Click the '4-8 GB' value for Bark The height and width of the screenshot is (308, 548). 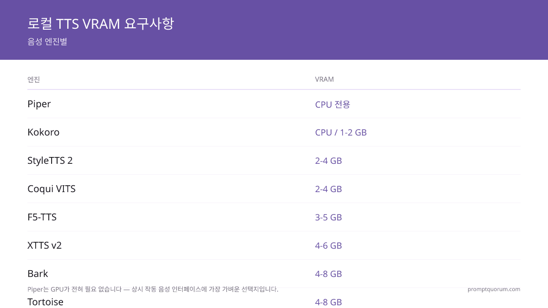[x=328, y=274]
